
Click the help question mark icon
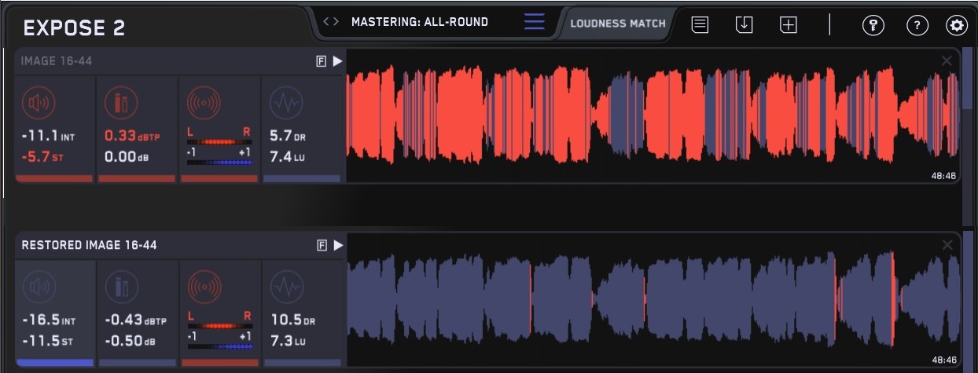coord(917,25)
